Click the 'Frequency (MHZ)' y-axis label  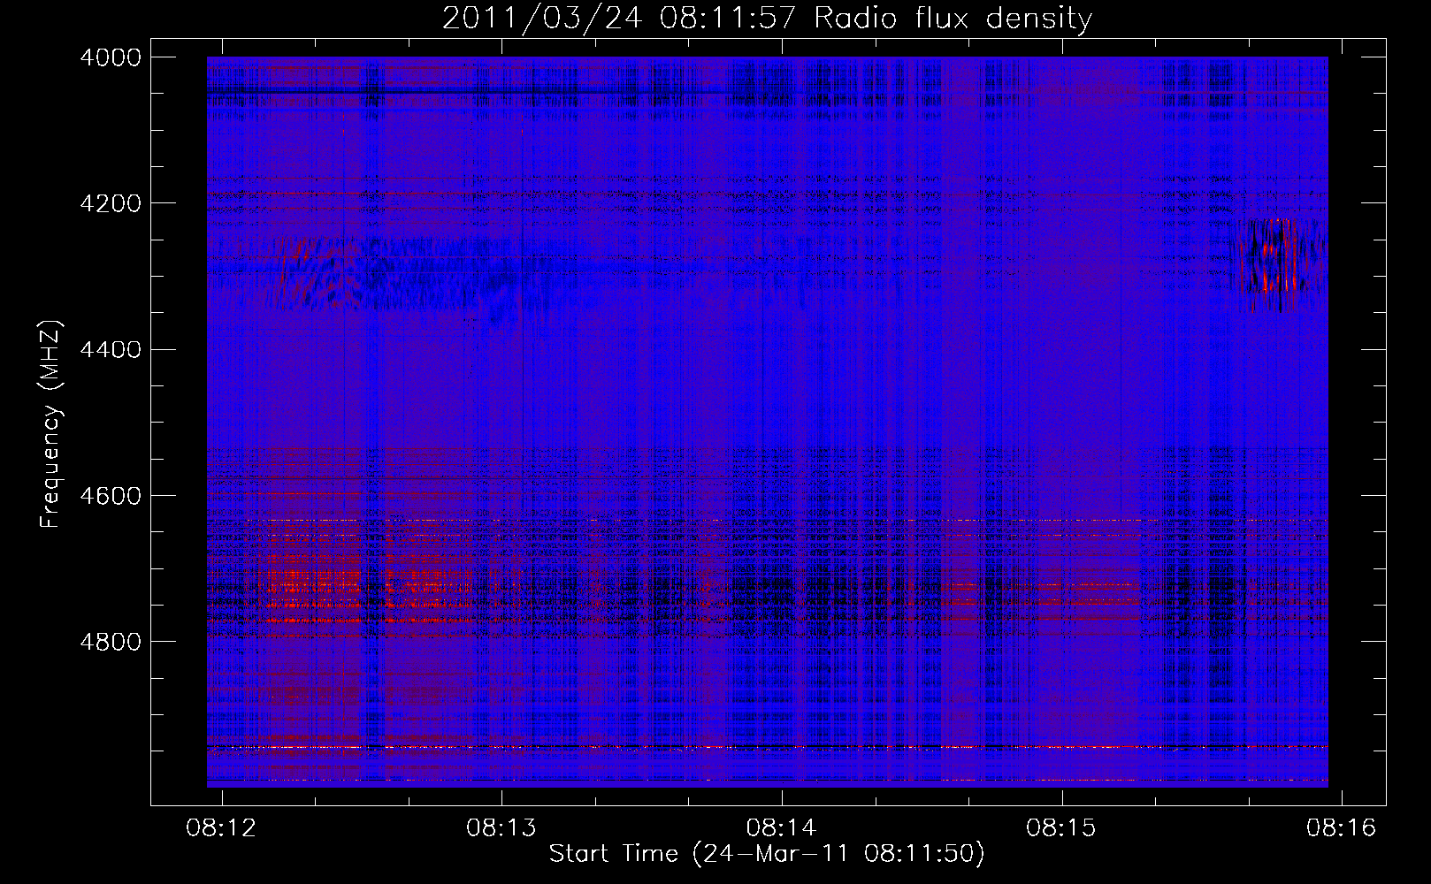click(51, 424)
